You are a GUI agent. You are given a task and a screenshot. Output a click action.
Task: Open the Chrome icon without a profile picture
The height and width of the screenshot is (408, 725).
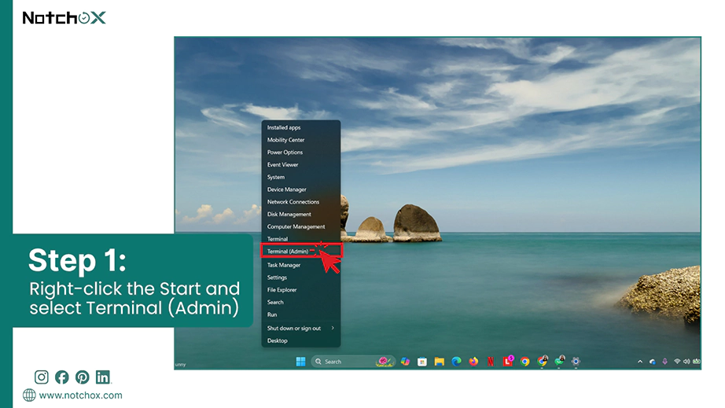[x=524, y=362]
